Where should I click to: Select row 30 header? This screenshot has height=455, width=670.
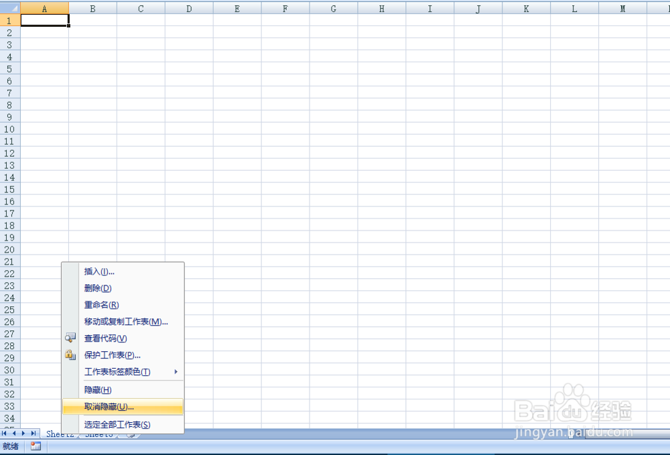coord(10,370)
